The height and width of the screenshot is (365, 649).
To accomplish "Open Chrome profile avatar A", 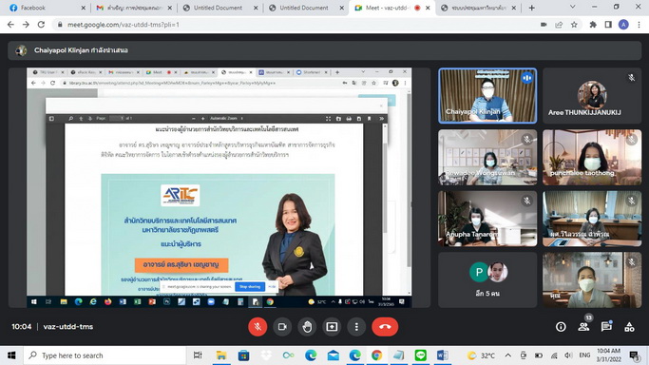I will (x=623, y=25).
